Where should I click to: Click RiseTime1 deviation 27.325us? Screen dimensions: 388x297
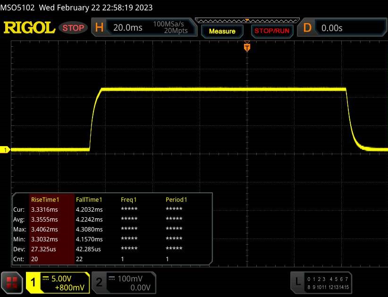point(43,249)
